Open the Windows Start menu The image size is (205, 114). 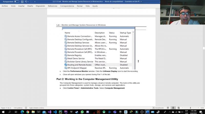tap(3, 112)
